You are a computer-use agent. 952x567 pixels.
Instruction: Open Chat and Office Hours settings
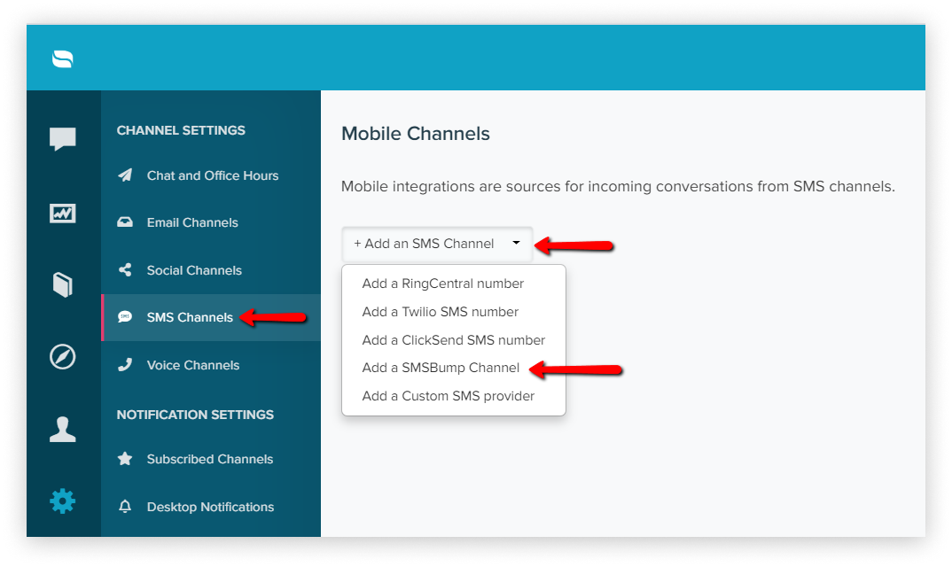click(211, 175)
